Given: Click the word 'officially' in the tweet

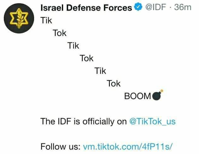Looking at the screenshot, I should [99, 121].
